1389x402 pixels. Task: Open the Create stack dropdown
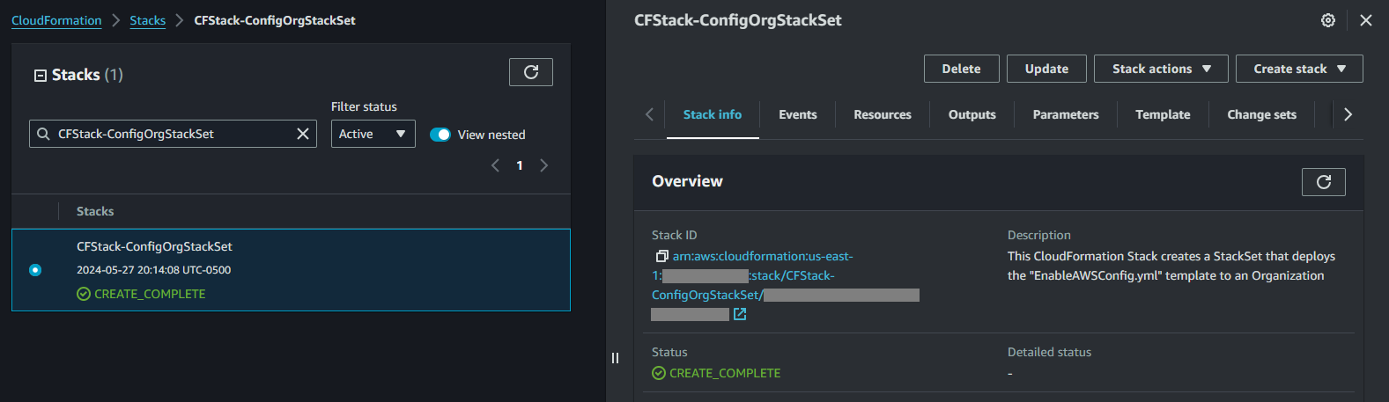(x=1298, y=69)
